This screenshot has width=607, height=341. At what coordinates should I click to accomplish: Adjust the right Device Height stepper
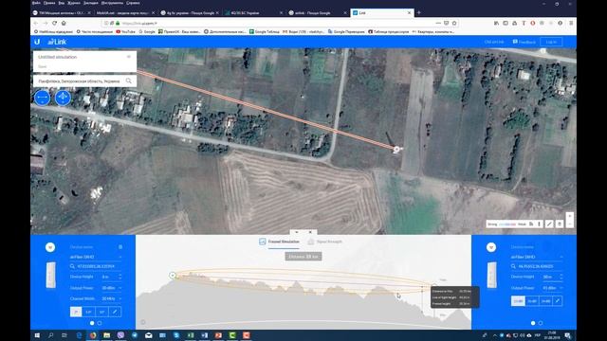click(x=561, y=277)
